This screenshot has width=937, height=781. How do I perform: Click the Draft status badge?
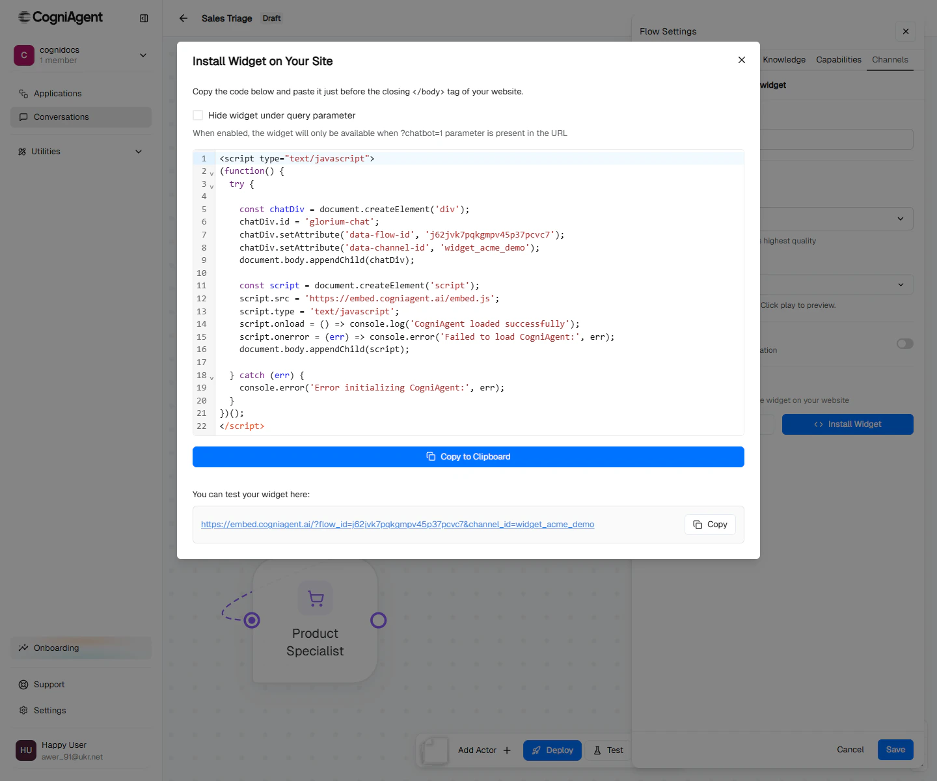(x=272, y=18)
